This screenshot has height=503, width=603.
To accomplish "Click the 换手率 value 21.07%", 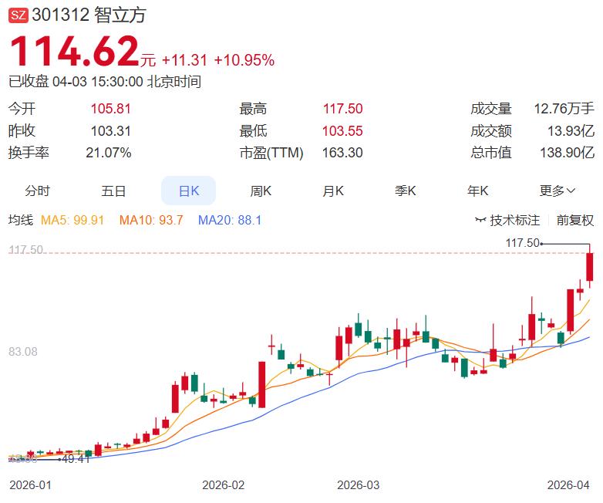I will point(109,153).
